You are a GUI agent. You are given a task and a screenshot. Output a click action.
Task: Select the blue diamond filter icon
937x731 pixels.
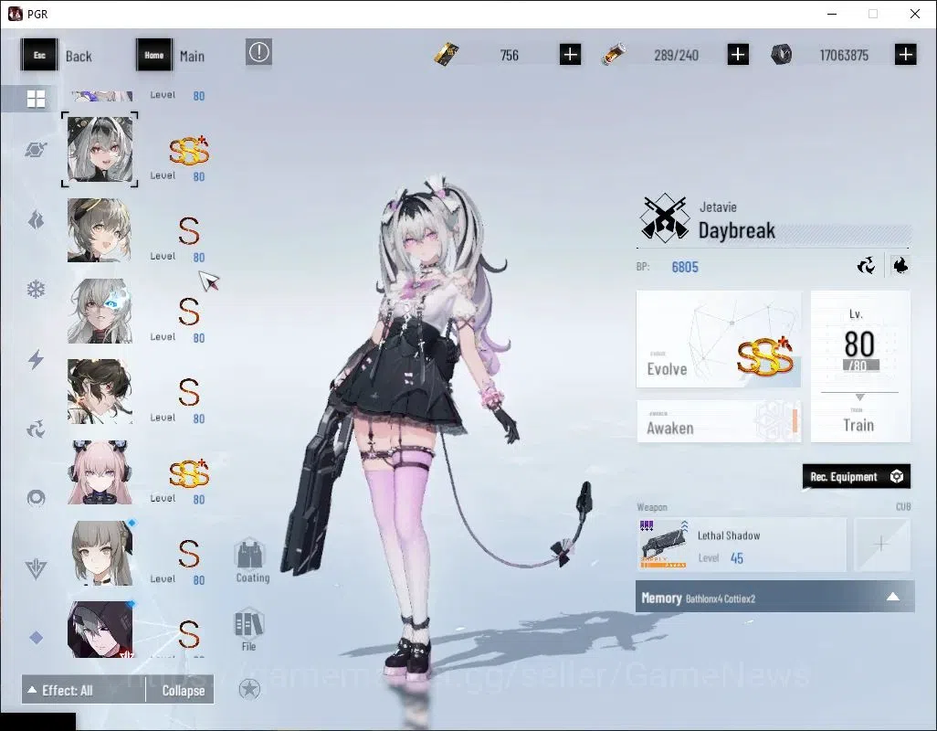(36, 638)
